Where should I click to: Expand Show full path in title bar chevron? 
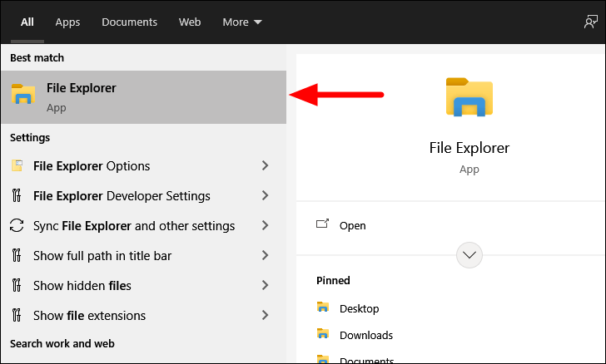[265, 255]
